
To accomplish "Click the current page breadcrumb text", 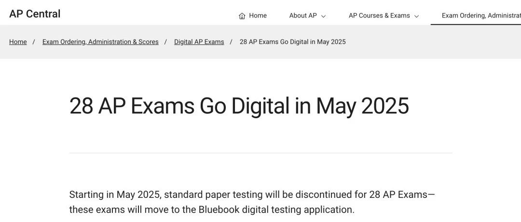I will tap(293, 42).
